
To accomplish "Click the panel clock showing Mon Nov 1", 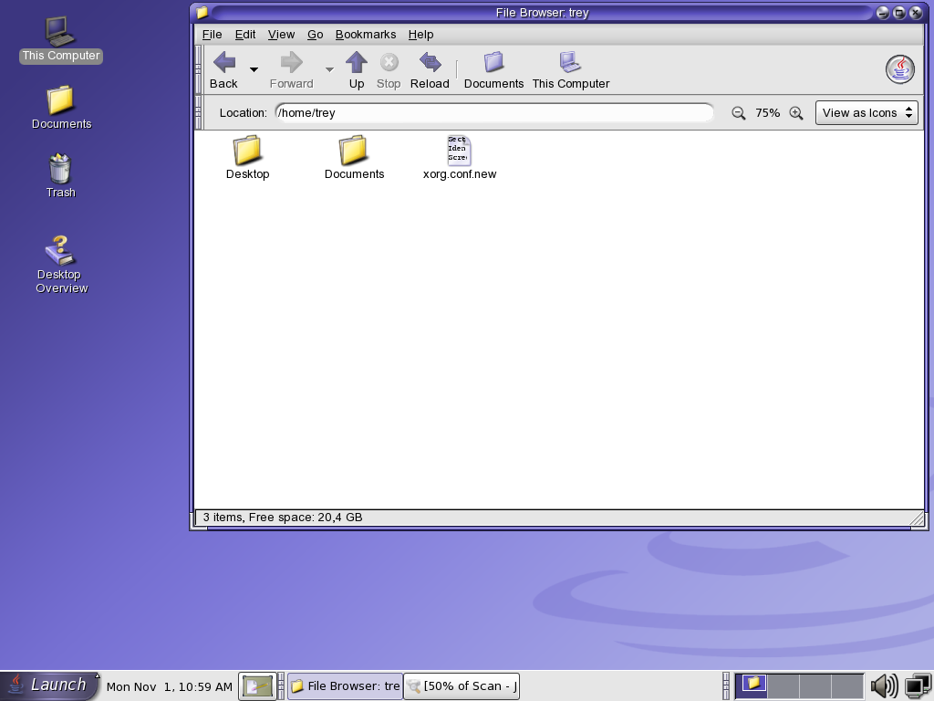I will 169,686.
